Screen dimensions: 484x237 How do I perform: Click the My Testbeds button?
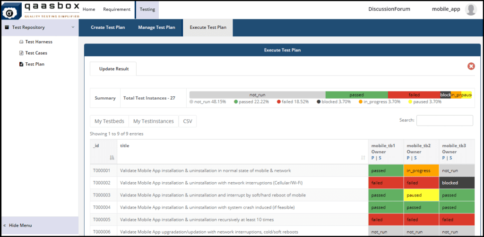pos(109,121)
